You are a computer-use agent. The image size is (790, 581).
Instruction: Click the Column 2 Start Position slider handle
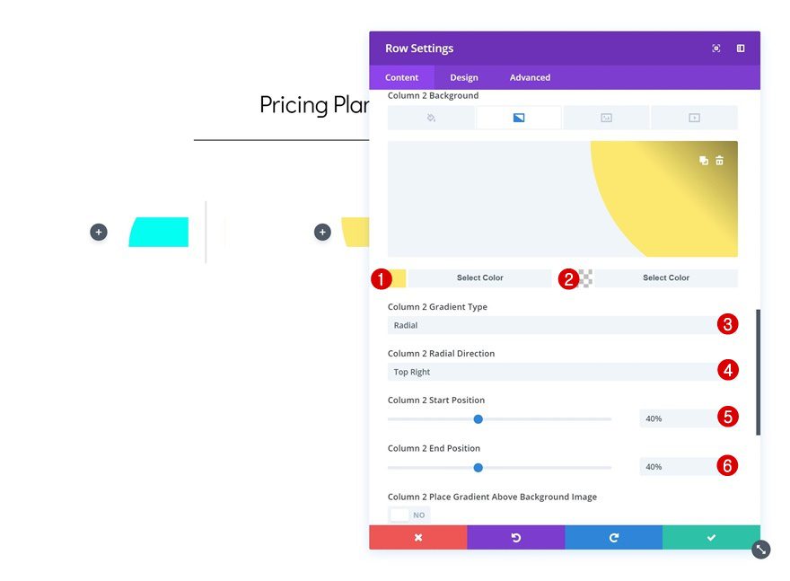coord(478,418)
